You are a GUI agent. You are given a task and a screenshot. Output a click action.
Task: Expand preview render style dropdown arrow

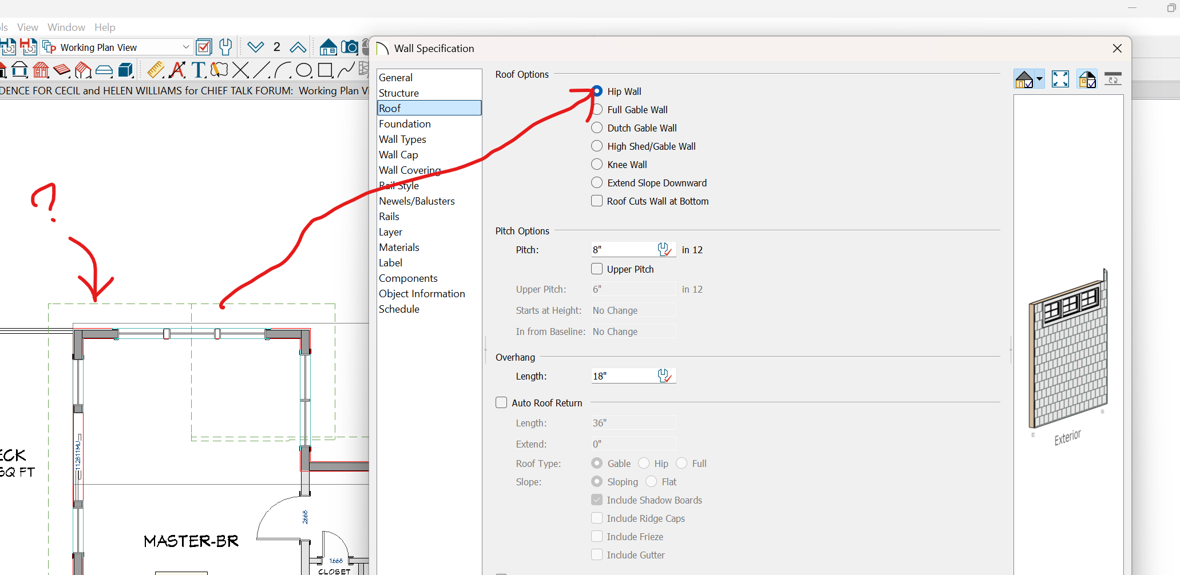coord(1039,79)
